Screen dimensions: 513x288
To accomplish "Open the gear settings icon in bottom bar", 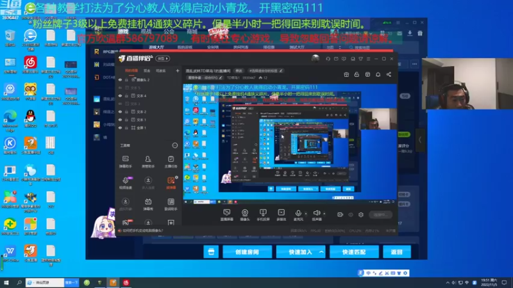I will pyautogui.click(x=361, y=214).
